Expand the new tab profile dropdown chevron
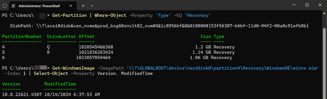The image size is (327, 99). (x=92, y=5)
